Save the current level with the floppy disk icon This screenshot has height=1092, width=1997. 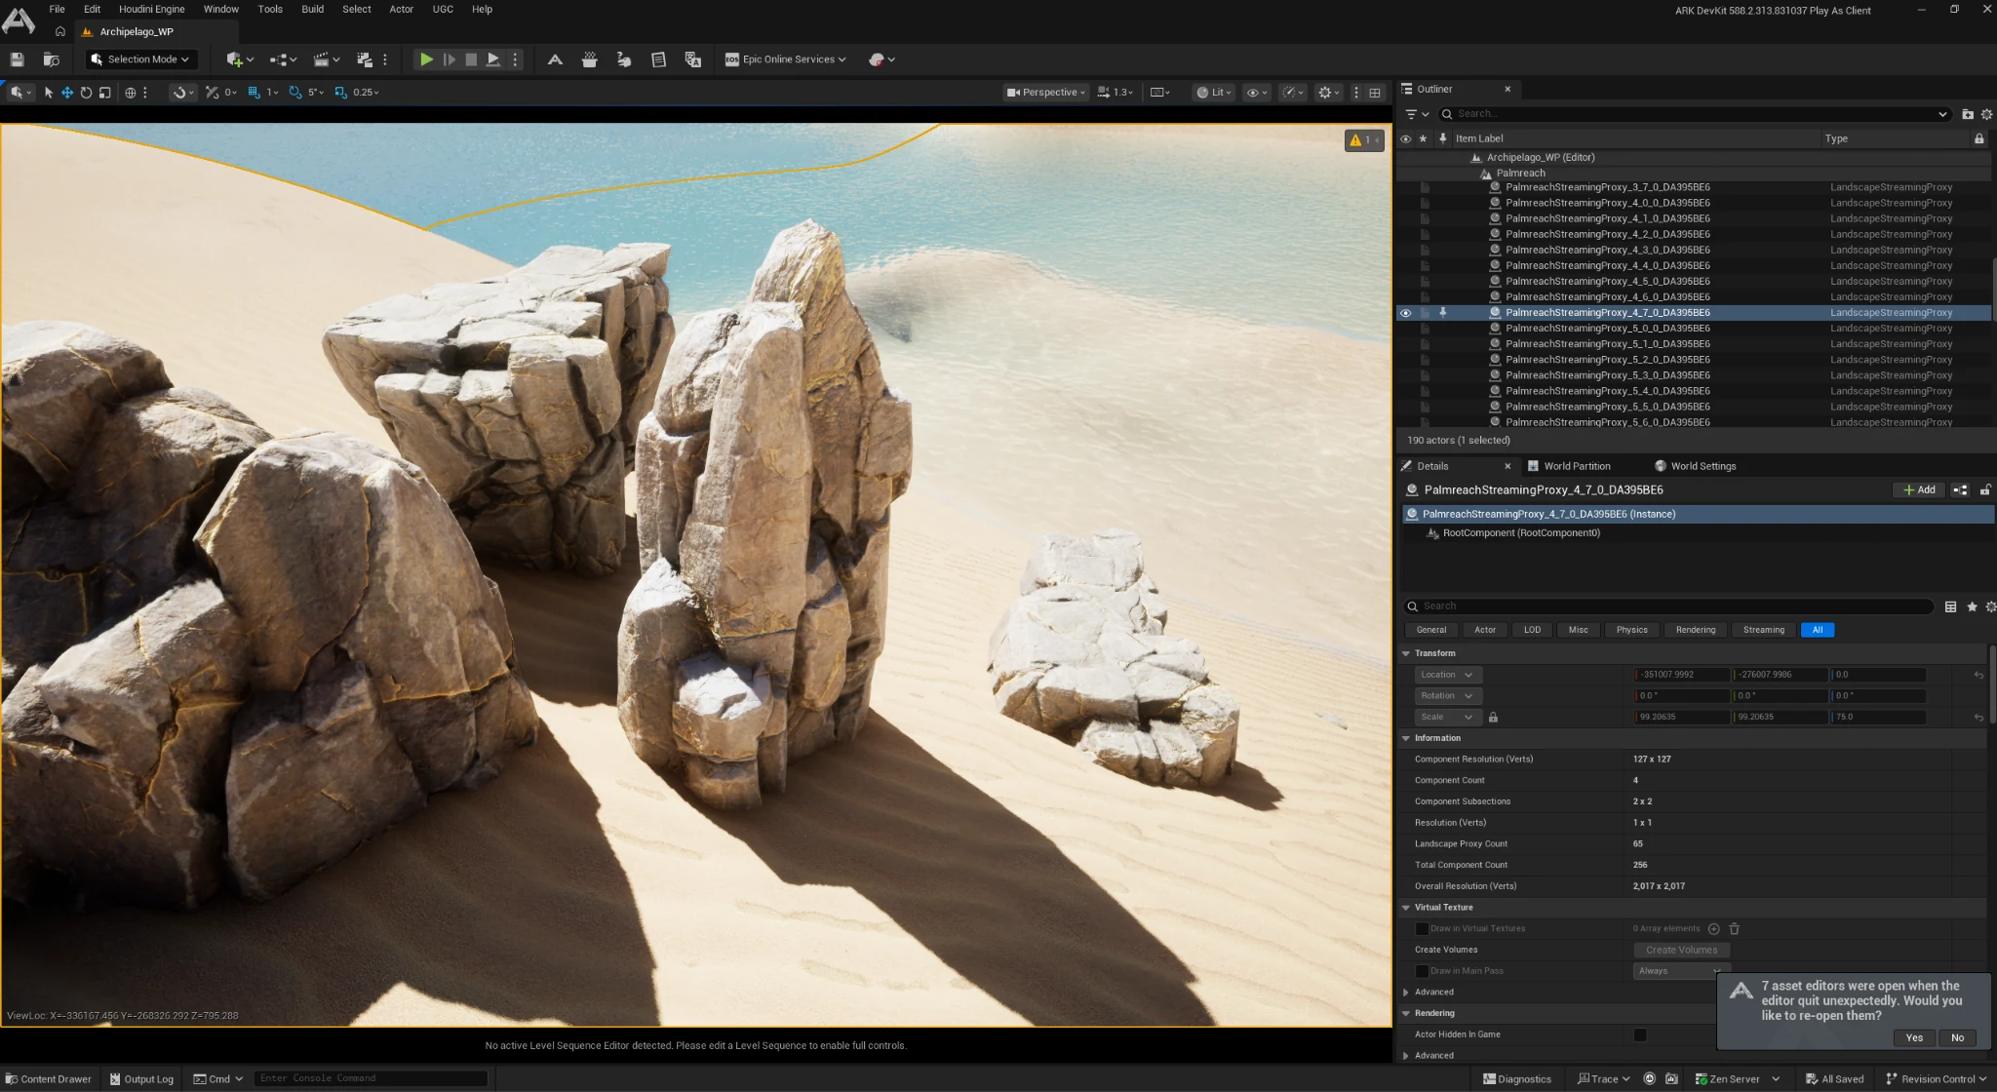click(17, 59)
